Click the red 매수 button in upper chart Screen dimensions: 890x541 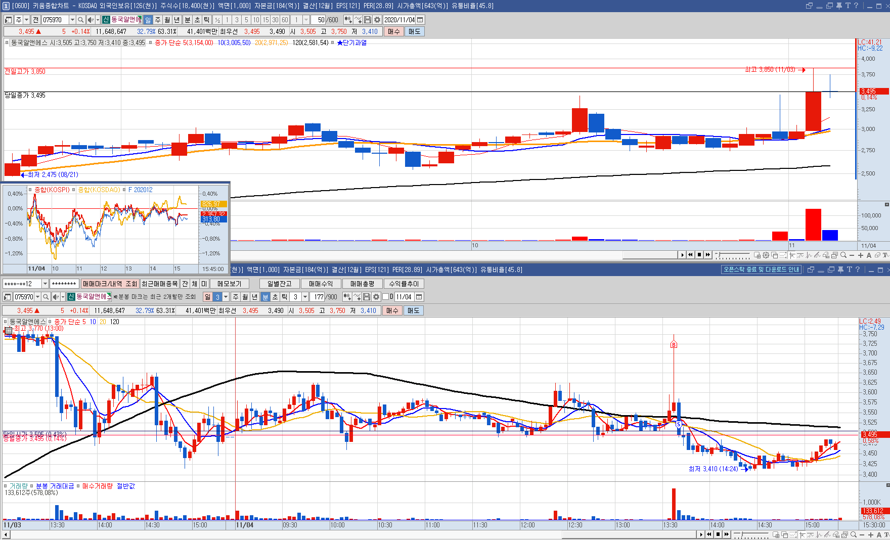coord(394,31)
